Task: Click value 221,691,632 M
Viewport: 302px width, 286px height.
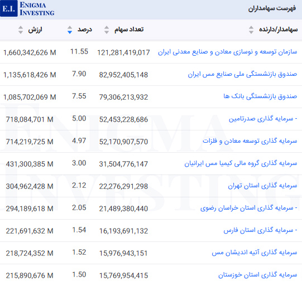Action: coord(30,231)
